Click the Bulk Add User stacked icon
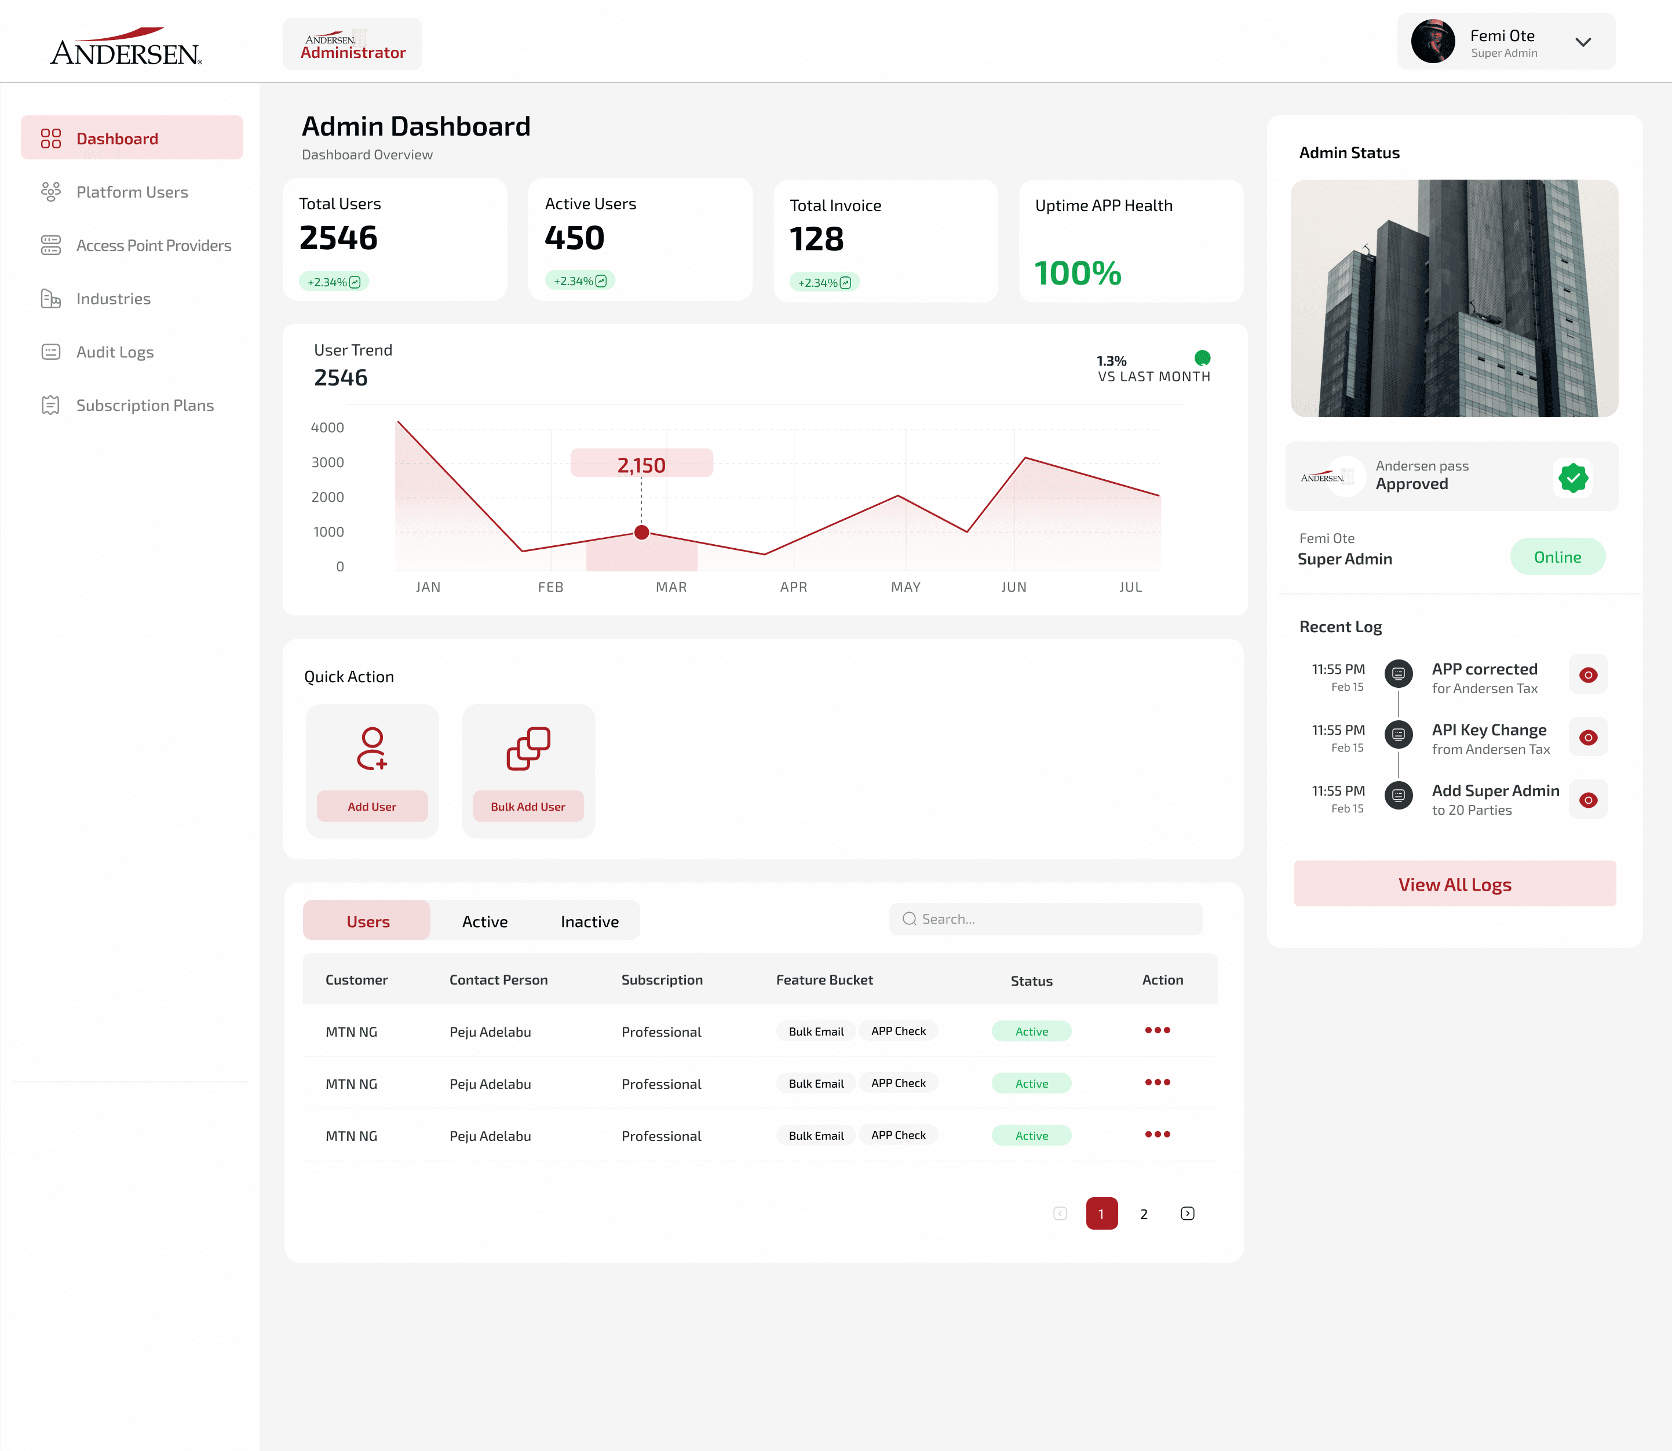The height and width of the screenshot is (1451, 1672). point(529,748)
